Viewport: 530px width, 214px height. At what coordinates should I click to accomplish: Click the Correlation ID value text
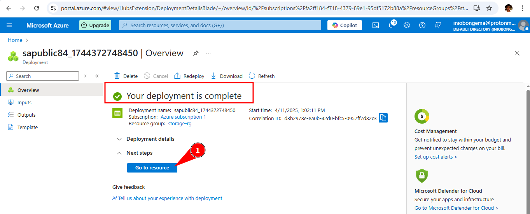(x=330, y=118)
